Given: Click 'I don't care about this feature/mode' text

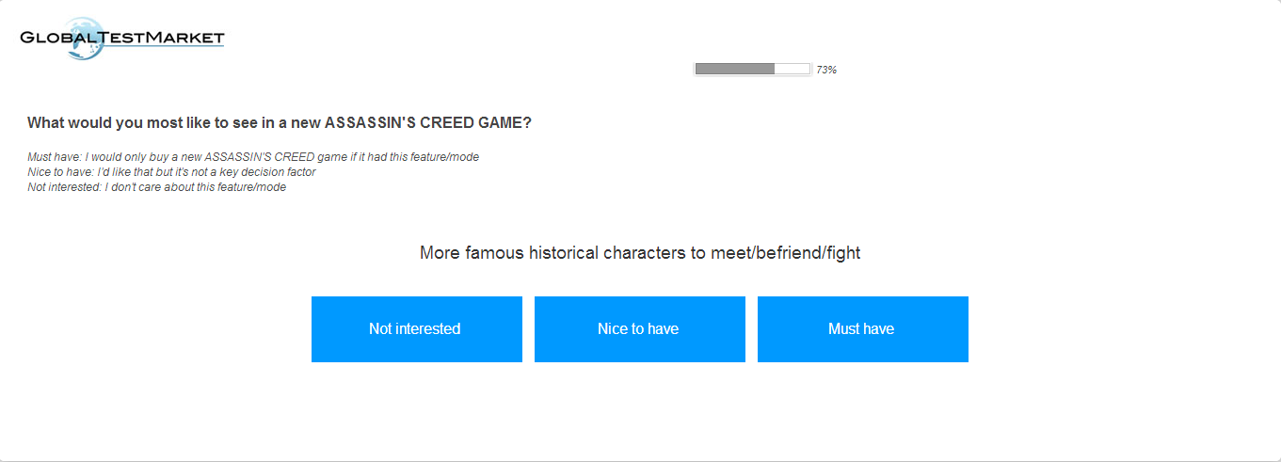Looking at the screenshot, I should click(196, 187).
